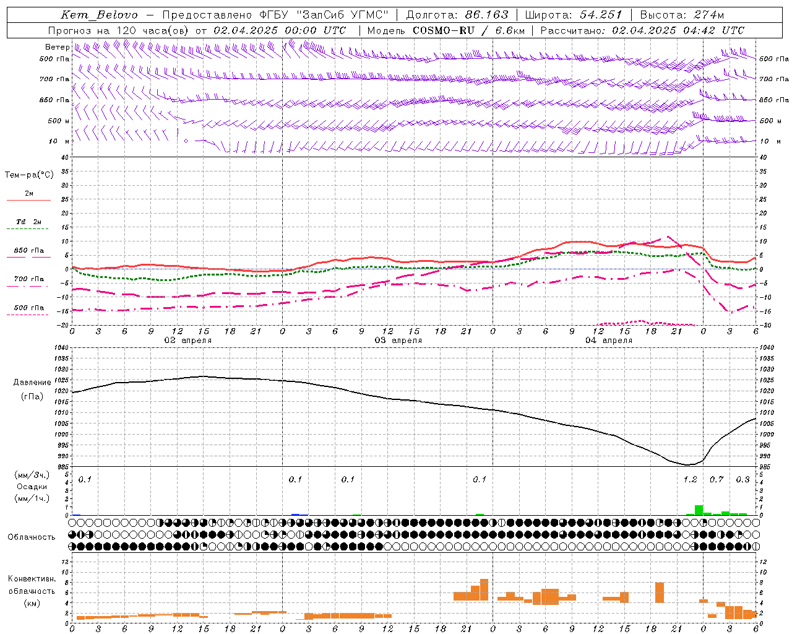Click the Давление pressure label
This screenshot has height=634, width=792.
click(x=32, y=383)
